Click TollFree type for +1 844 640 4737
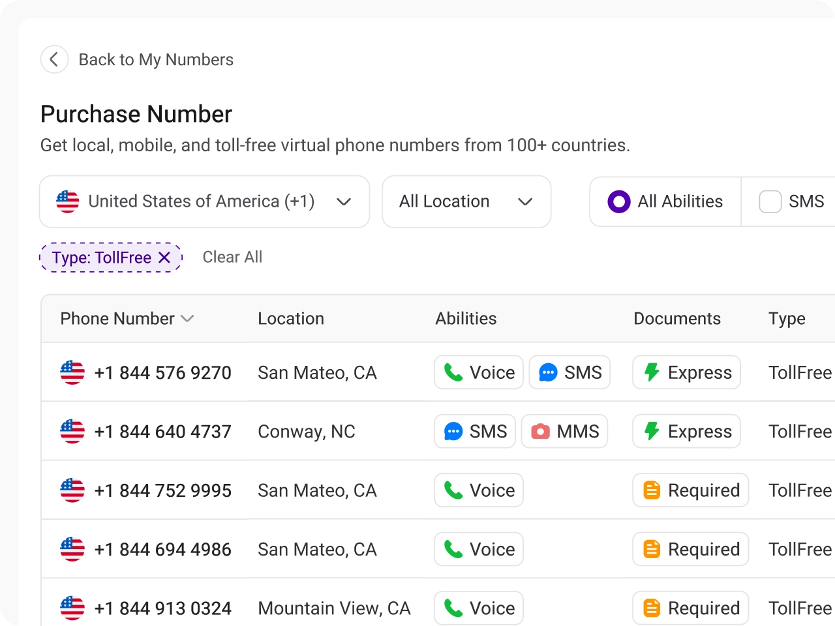This screenshot has height=626, width=835. pyautogui.click(x=800, y=431)
